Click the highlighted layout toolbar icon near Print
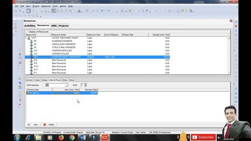The height and width of the screenshot is (141, 251). (x=29, y=11)
